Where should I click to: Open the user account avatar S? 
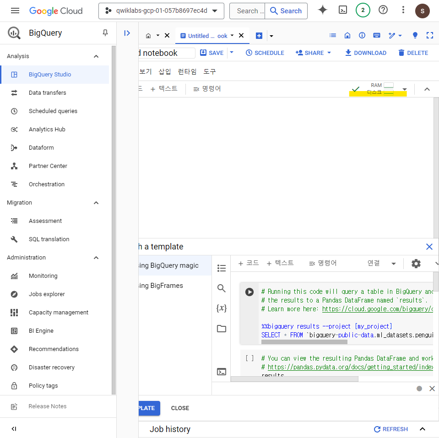point(422,11)
